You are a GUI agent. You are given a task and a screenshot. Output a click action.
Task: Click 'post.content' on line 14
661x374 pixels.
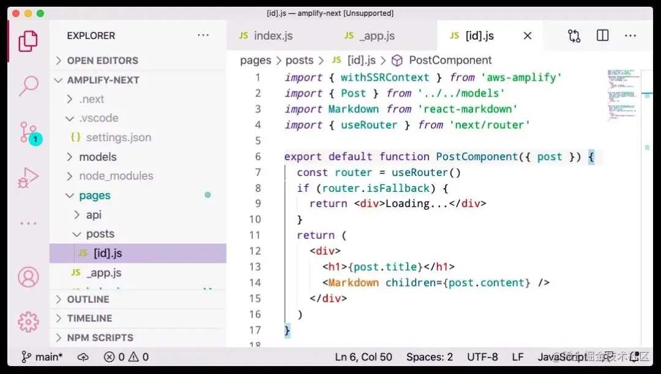[486, 283]
